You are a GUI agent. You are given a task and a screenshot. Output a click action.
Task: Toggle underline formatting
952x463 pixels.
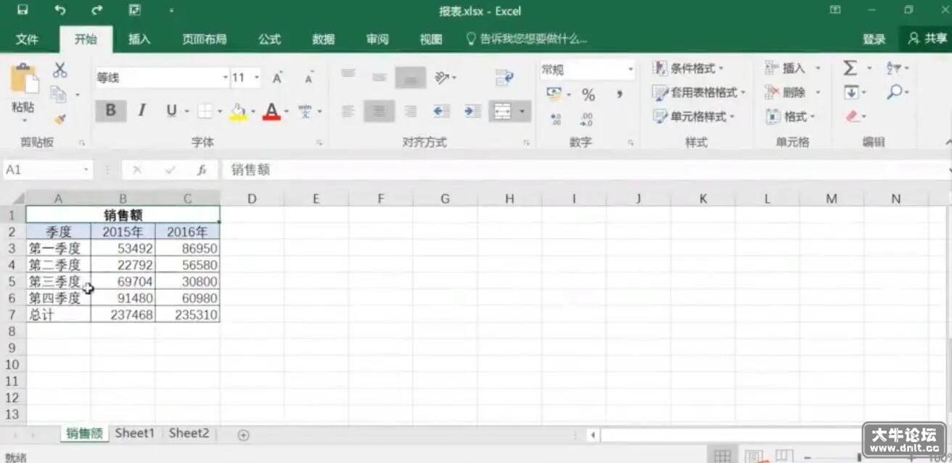pos(171,110)
